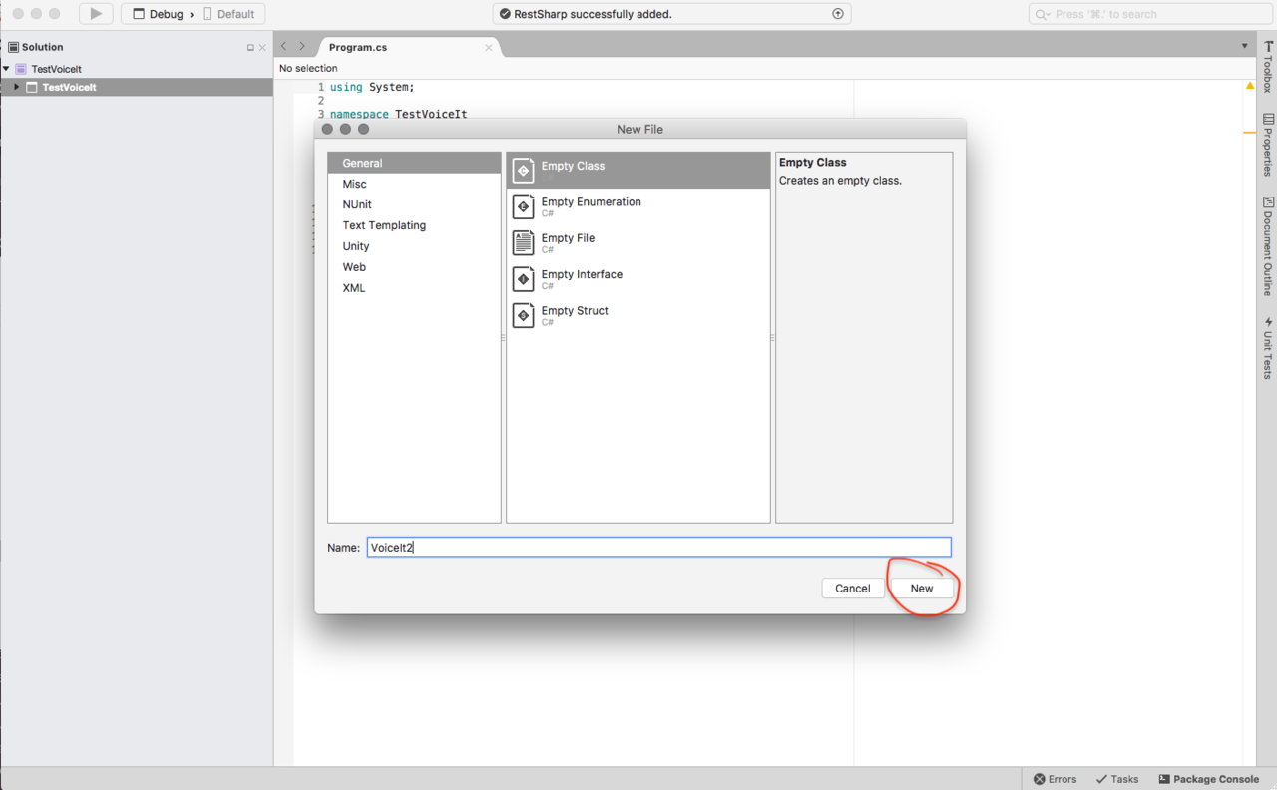Show the Errors pad
Image resolution: width=1277 pixels, height=790 pixels.
[x=1055, y=779]
